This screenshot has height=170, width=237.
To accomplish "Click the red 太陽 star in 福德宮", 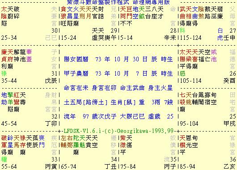I will click(x=182, y=55).
